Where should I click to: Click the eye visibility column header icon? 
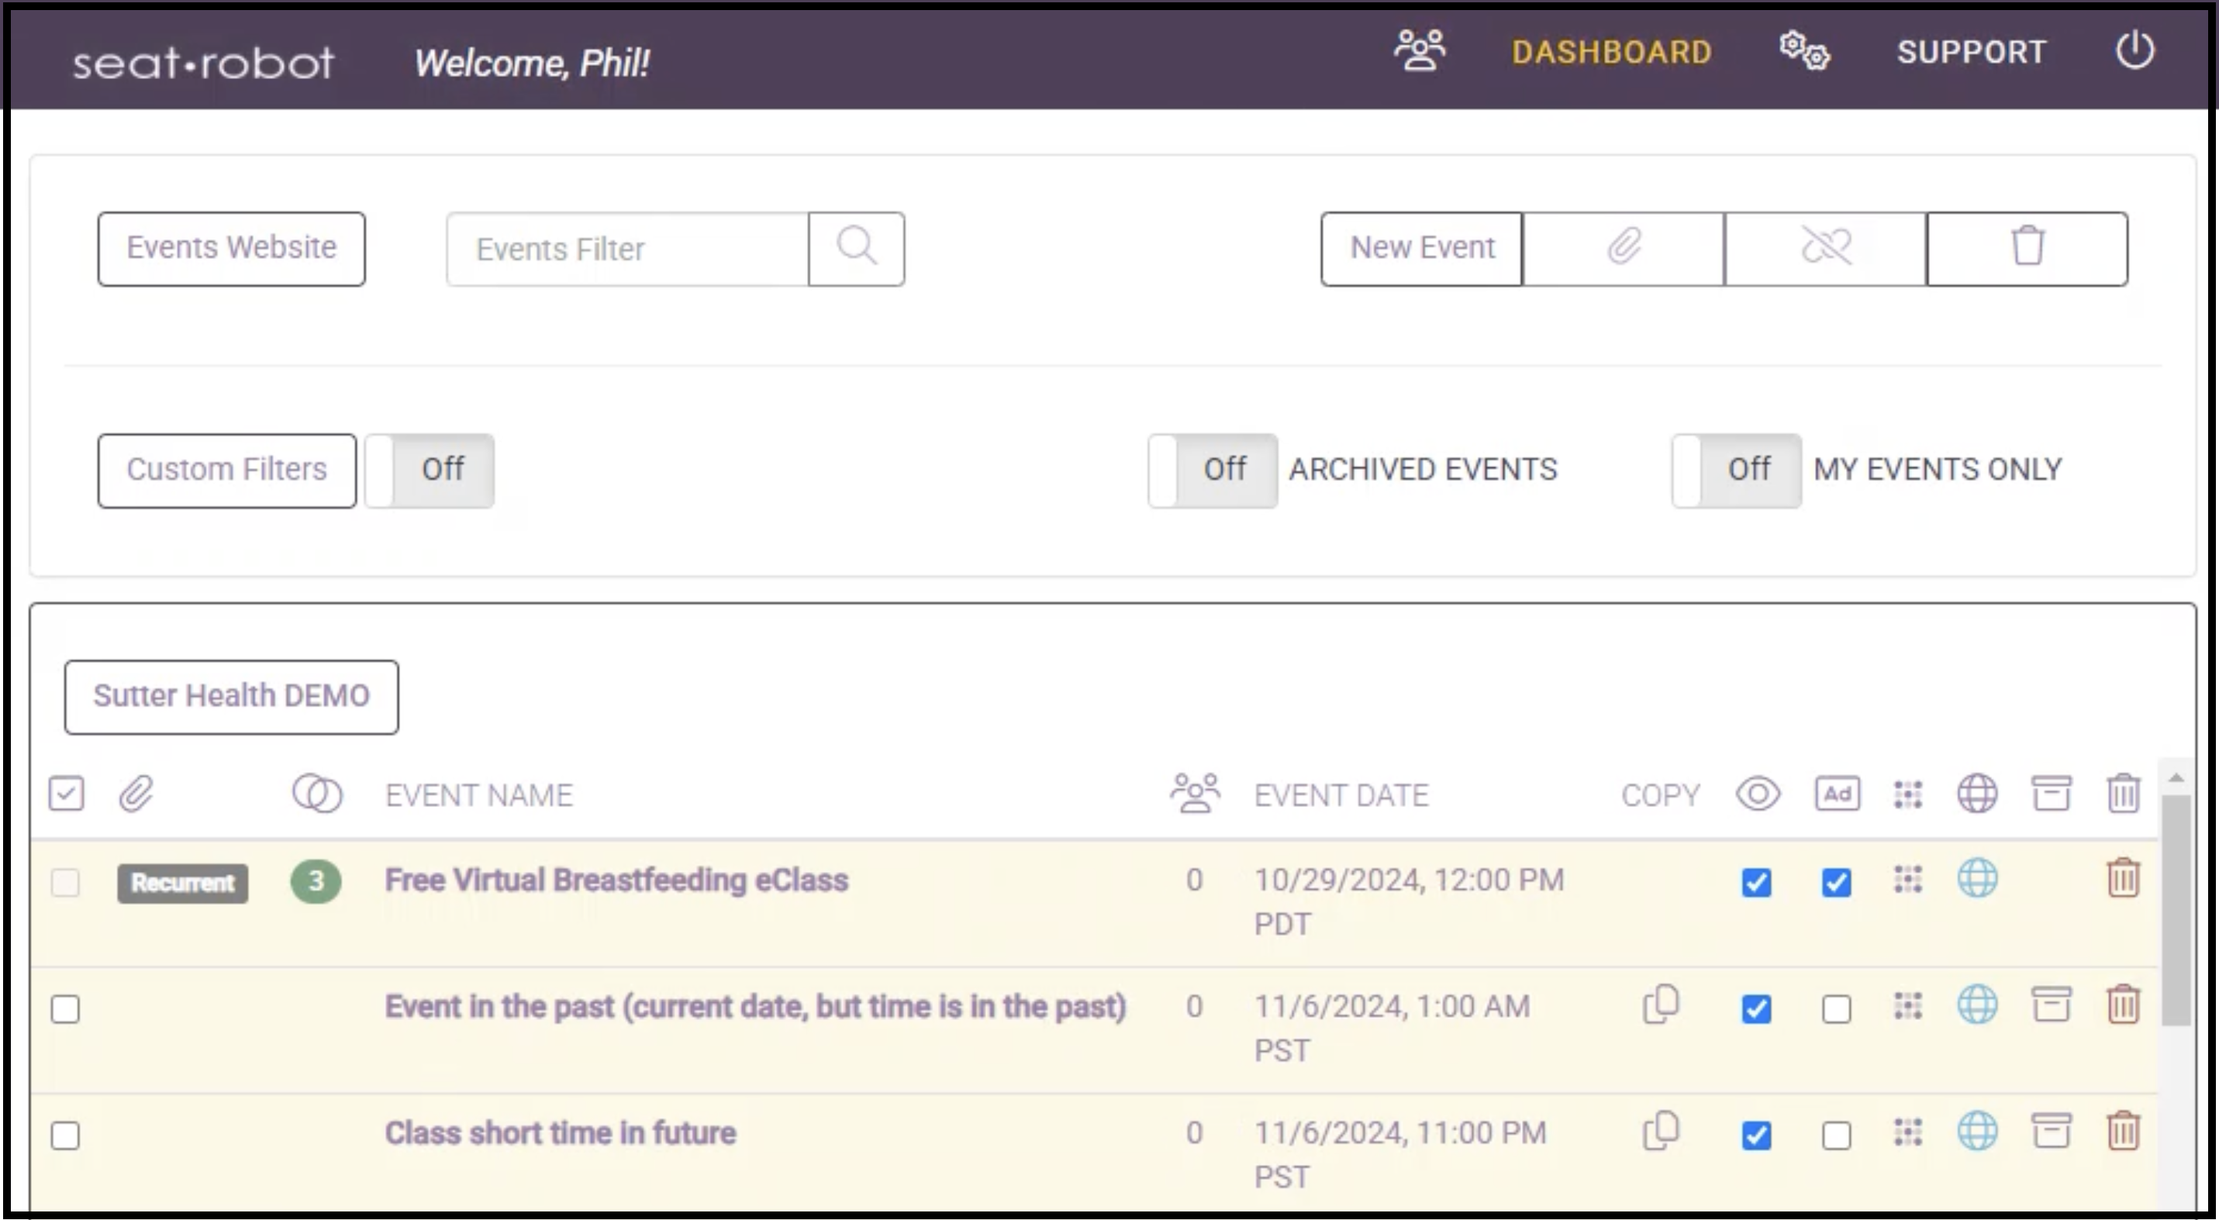click(x=1757, y=794)
